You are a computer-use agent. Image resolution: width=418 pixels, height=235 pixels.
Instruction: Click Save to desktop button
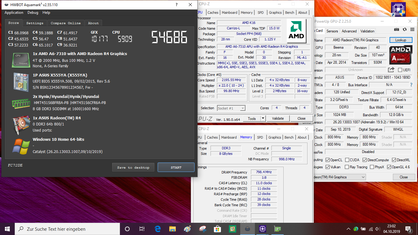133,167
